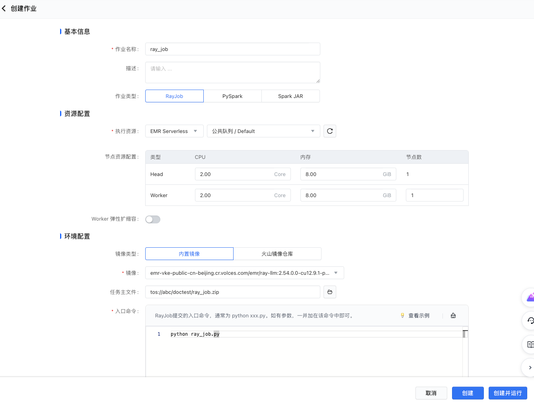Click into the 描述 description textarea

pyautogui.click(x=232, y=72)
